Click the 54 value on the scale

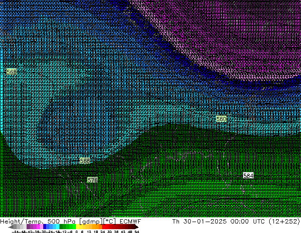pos(137,232)
